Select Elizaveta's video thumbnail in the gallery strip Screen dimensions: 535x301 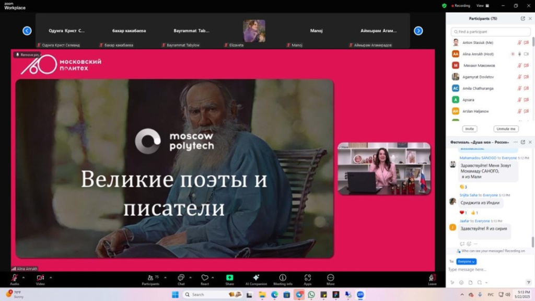pos(254,31)
